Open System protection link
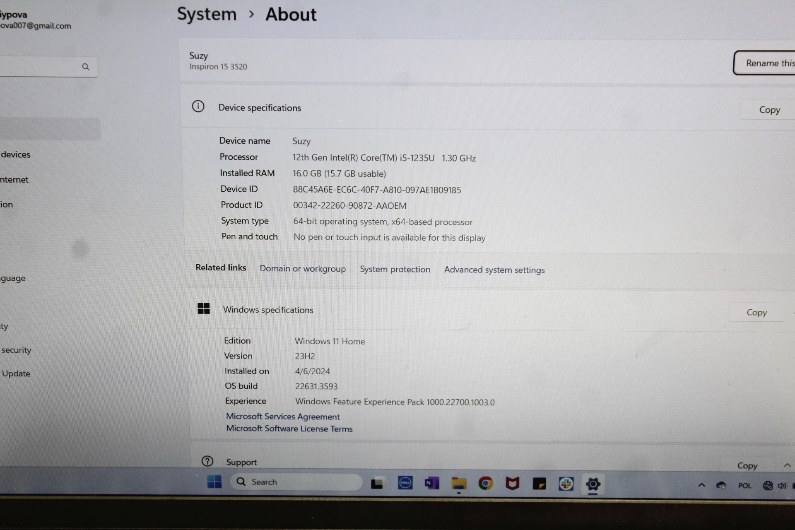The height and width of the screenshot is (530, 795). click(x=395, y=269)
